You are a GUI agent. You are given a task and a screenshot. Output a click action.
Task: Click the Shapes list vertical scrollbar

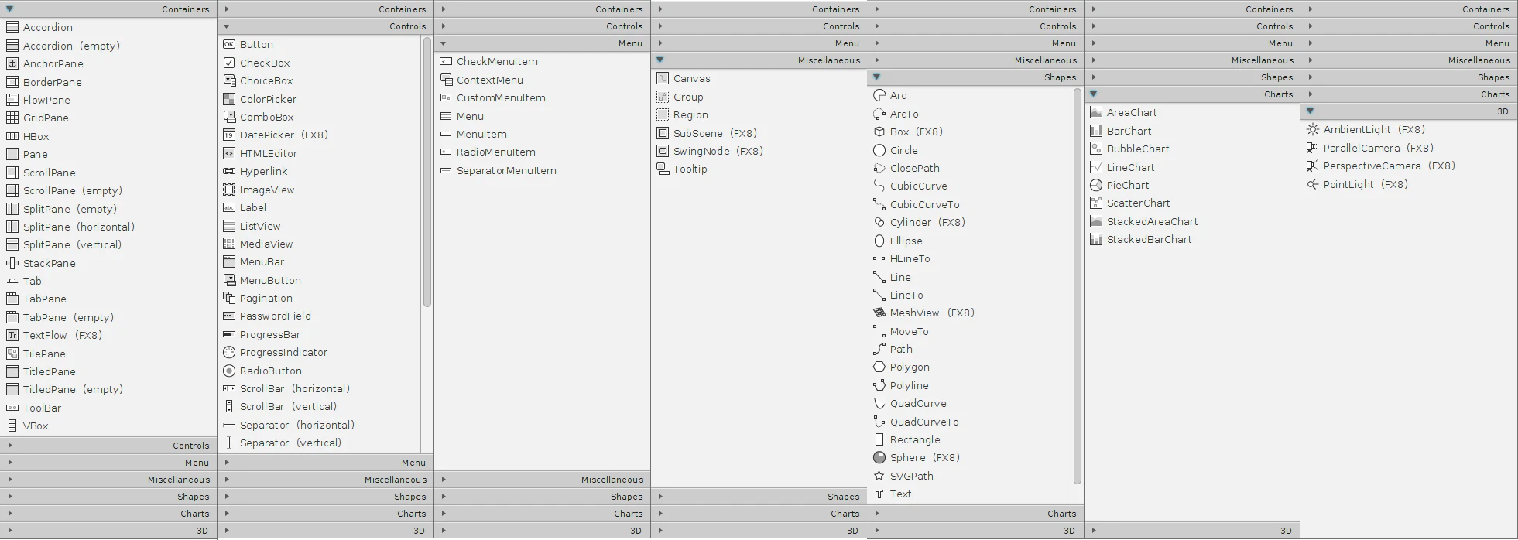click(x=1077, y=286)
